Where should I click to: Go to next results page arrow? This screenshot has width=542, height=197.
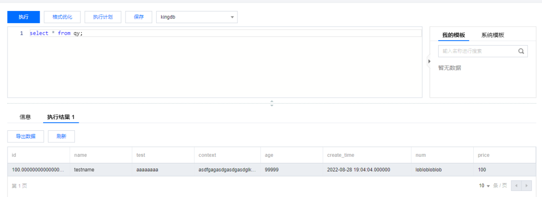point(526,185)
